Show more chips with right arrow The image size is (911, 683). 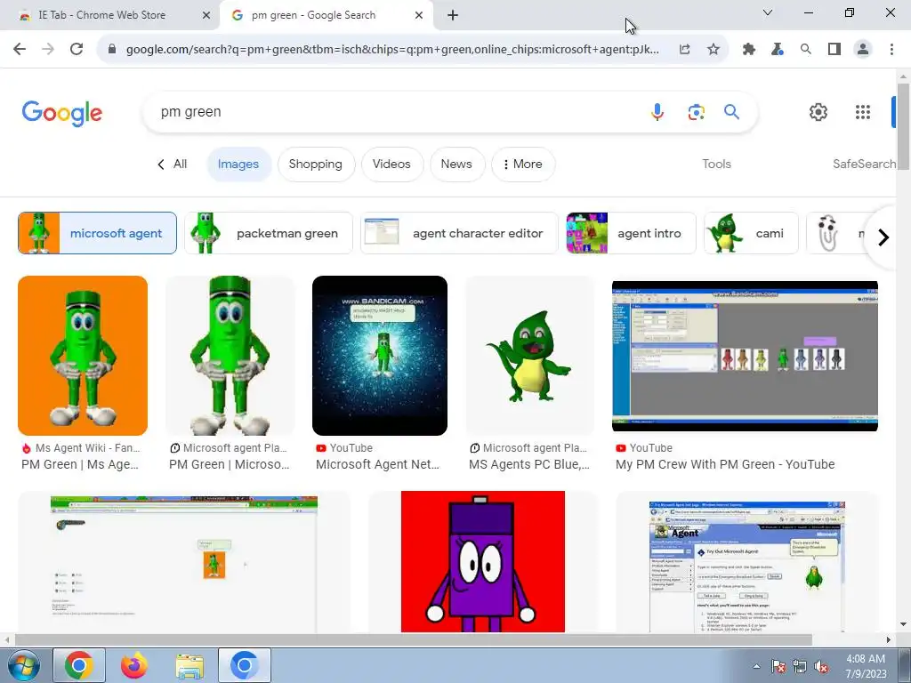(883, 237)
